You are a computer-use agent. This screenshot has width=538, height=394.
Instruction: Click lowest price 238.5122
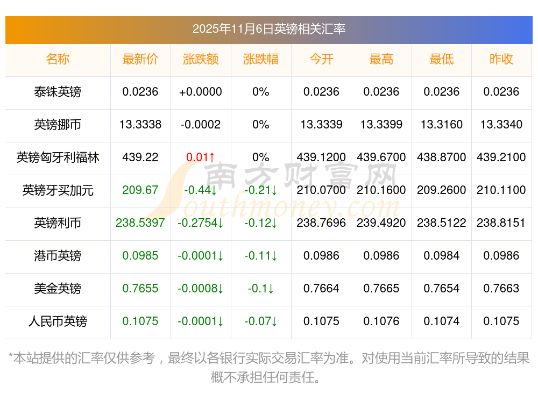[x=442, y=223]
